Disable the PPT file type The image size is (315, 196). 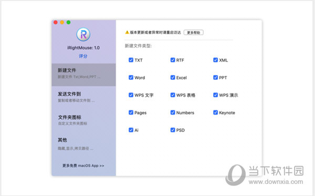tap(215, 77)
